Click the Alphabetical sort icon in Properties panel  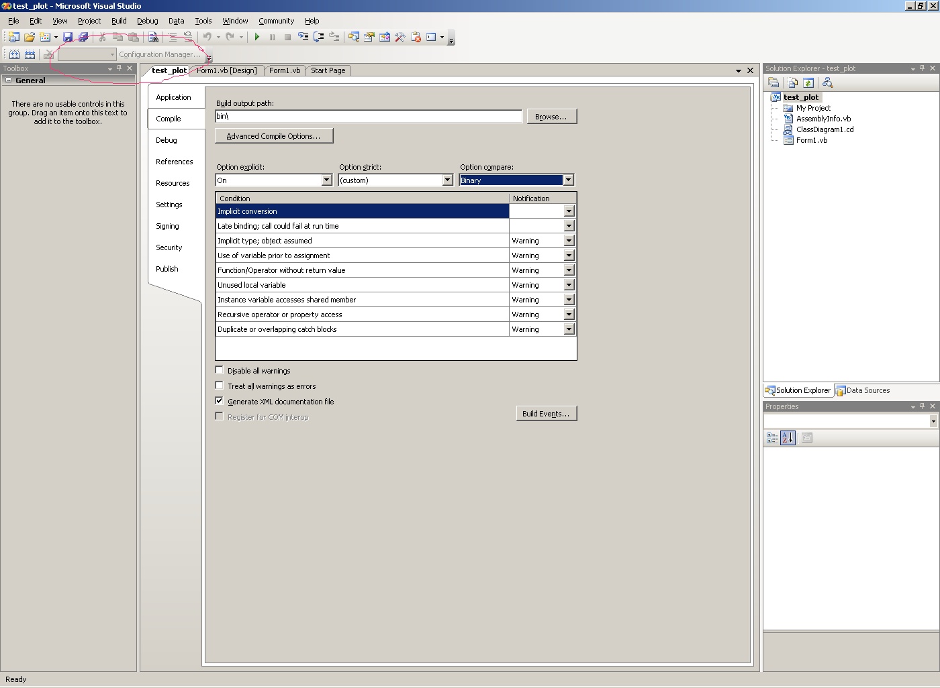[x=788, y=438]
